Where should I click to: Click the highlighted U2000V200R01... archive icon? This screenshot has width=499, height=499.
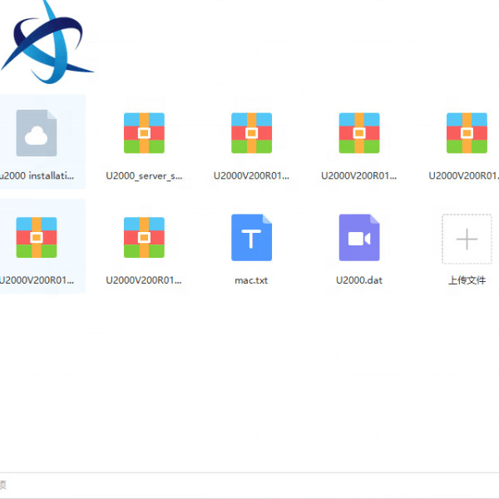(37, 238)
